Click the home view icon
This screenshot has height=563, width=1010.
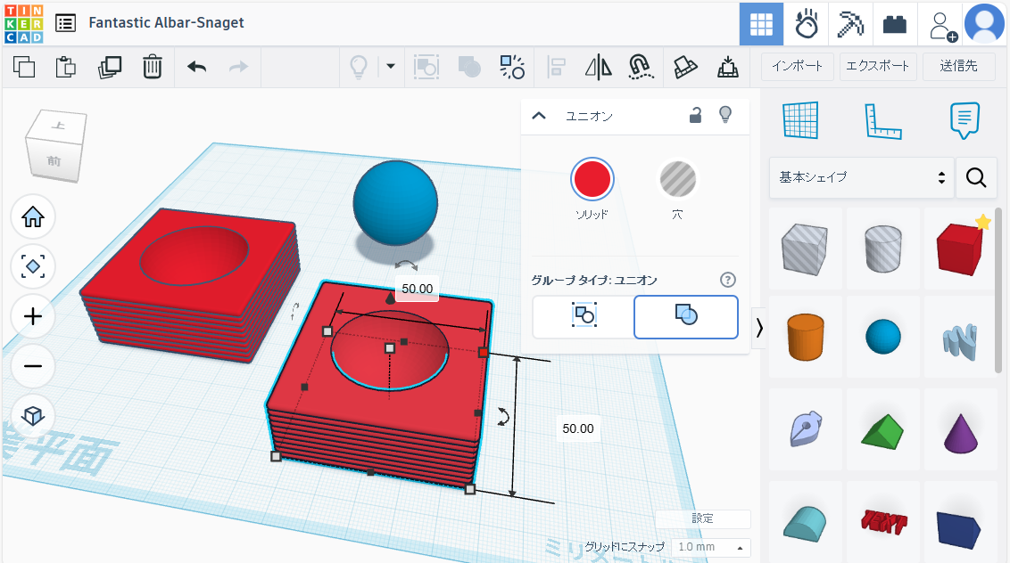pyautogui.click(x=33, y=216)
